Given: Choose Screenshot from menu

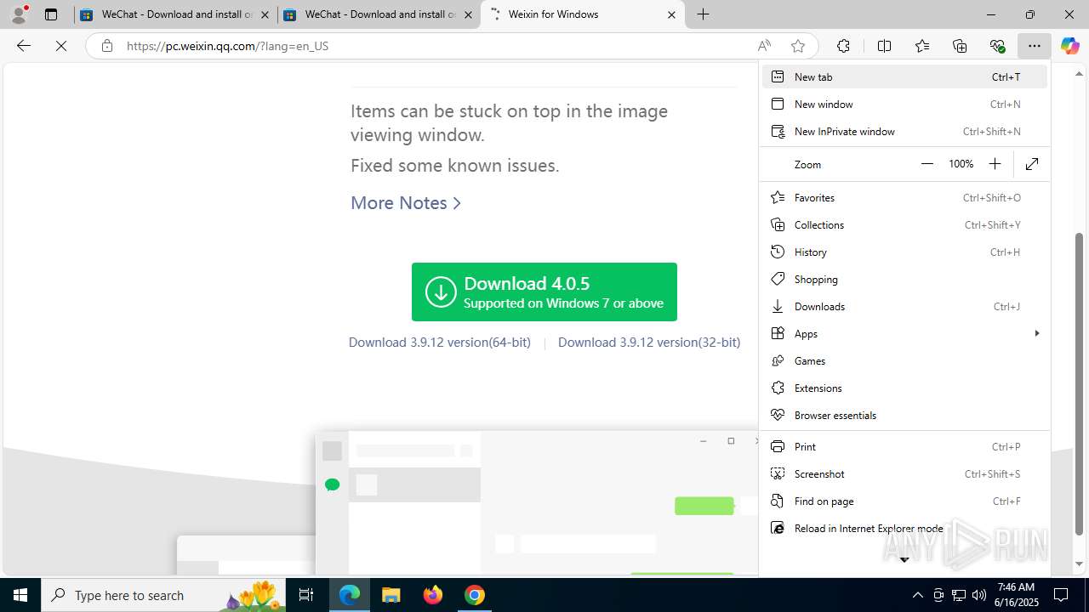Looking at the screenshot, I should coord(904,473).
